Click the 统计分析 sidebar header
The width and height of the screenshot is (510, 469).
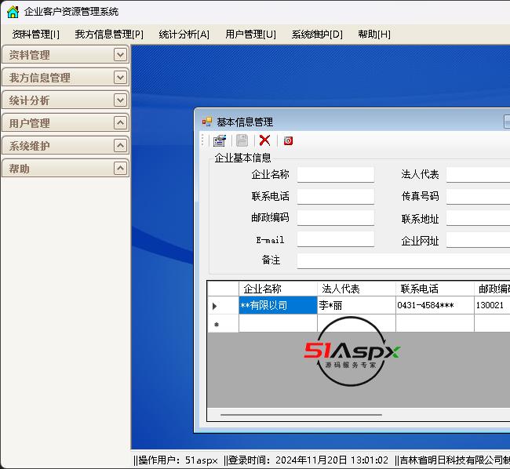click(x=65, y=100)
